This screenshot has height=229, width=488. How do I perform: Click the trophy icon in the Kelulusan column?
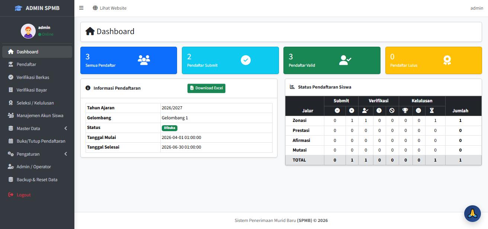[405, 110]
